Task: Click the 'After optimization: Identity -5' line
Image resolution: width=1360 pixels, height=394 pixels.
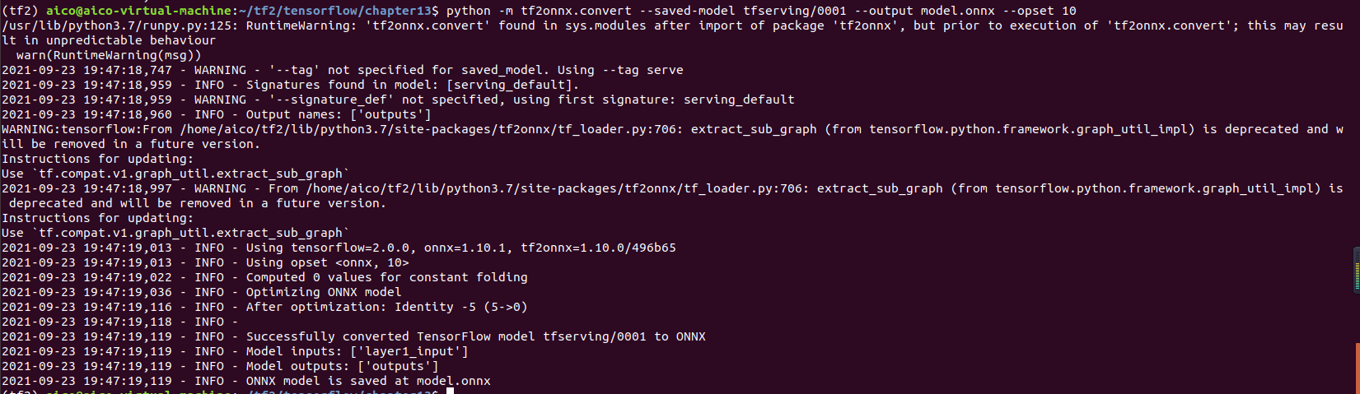Action: tap(386, 307)
